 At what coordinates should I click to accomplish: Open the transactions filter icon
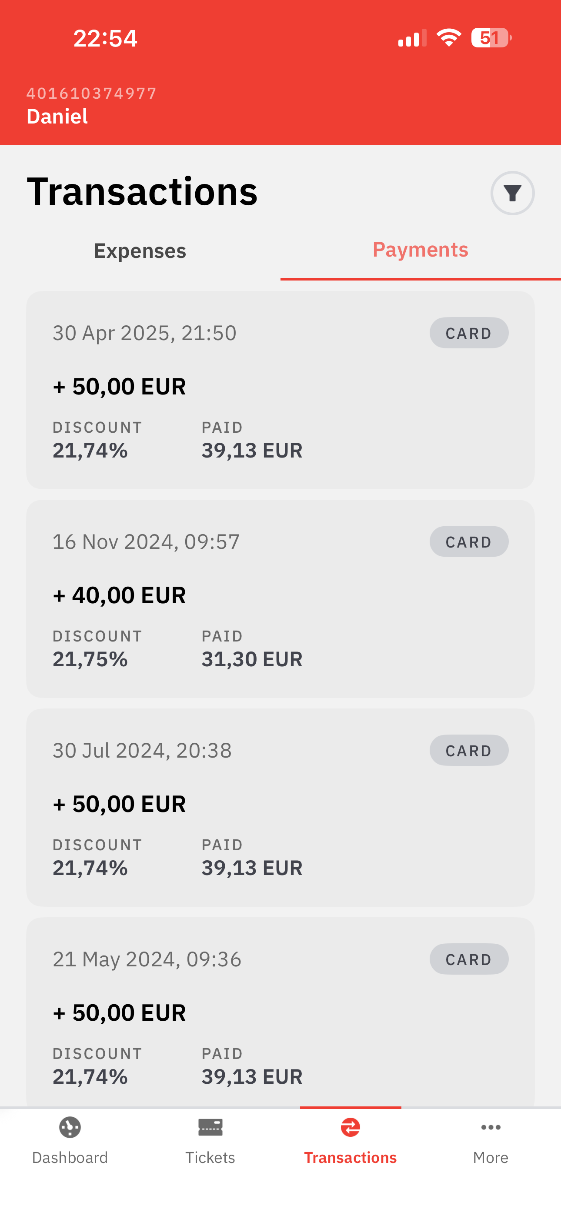tap(512, 193)
